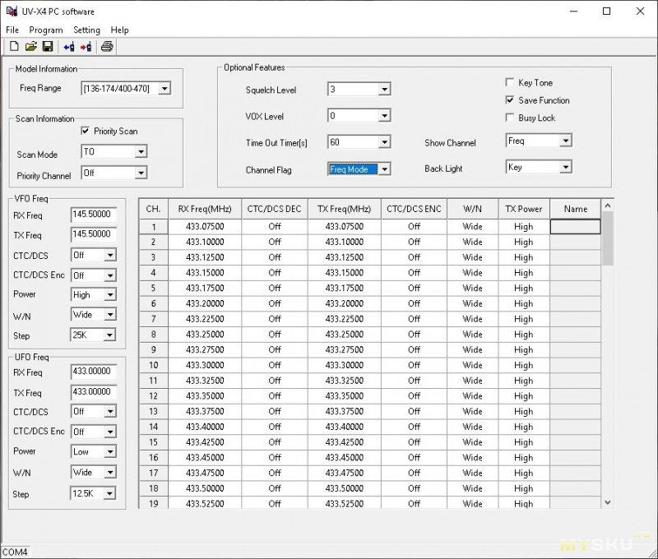
Task: Expand the Freq Range dropdown
Action: pyautogui.click(x=164, y=89)
